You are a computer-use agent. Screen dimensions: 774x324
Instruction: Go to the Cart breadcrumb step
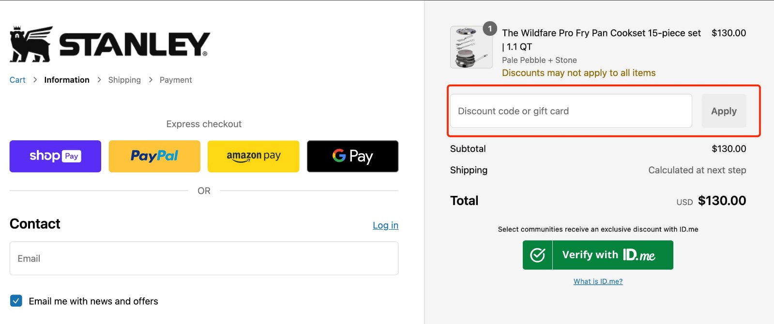(17, 79)
